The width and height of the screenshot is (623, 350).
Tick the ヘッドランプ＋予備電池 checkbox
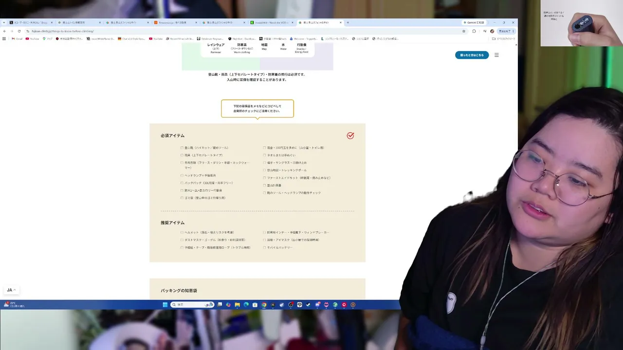(x=182, y=175)
